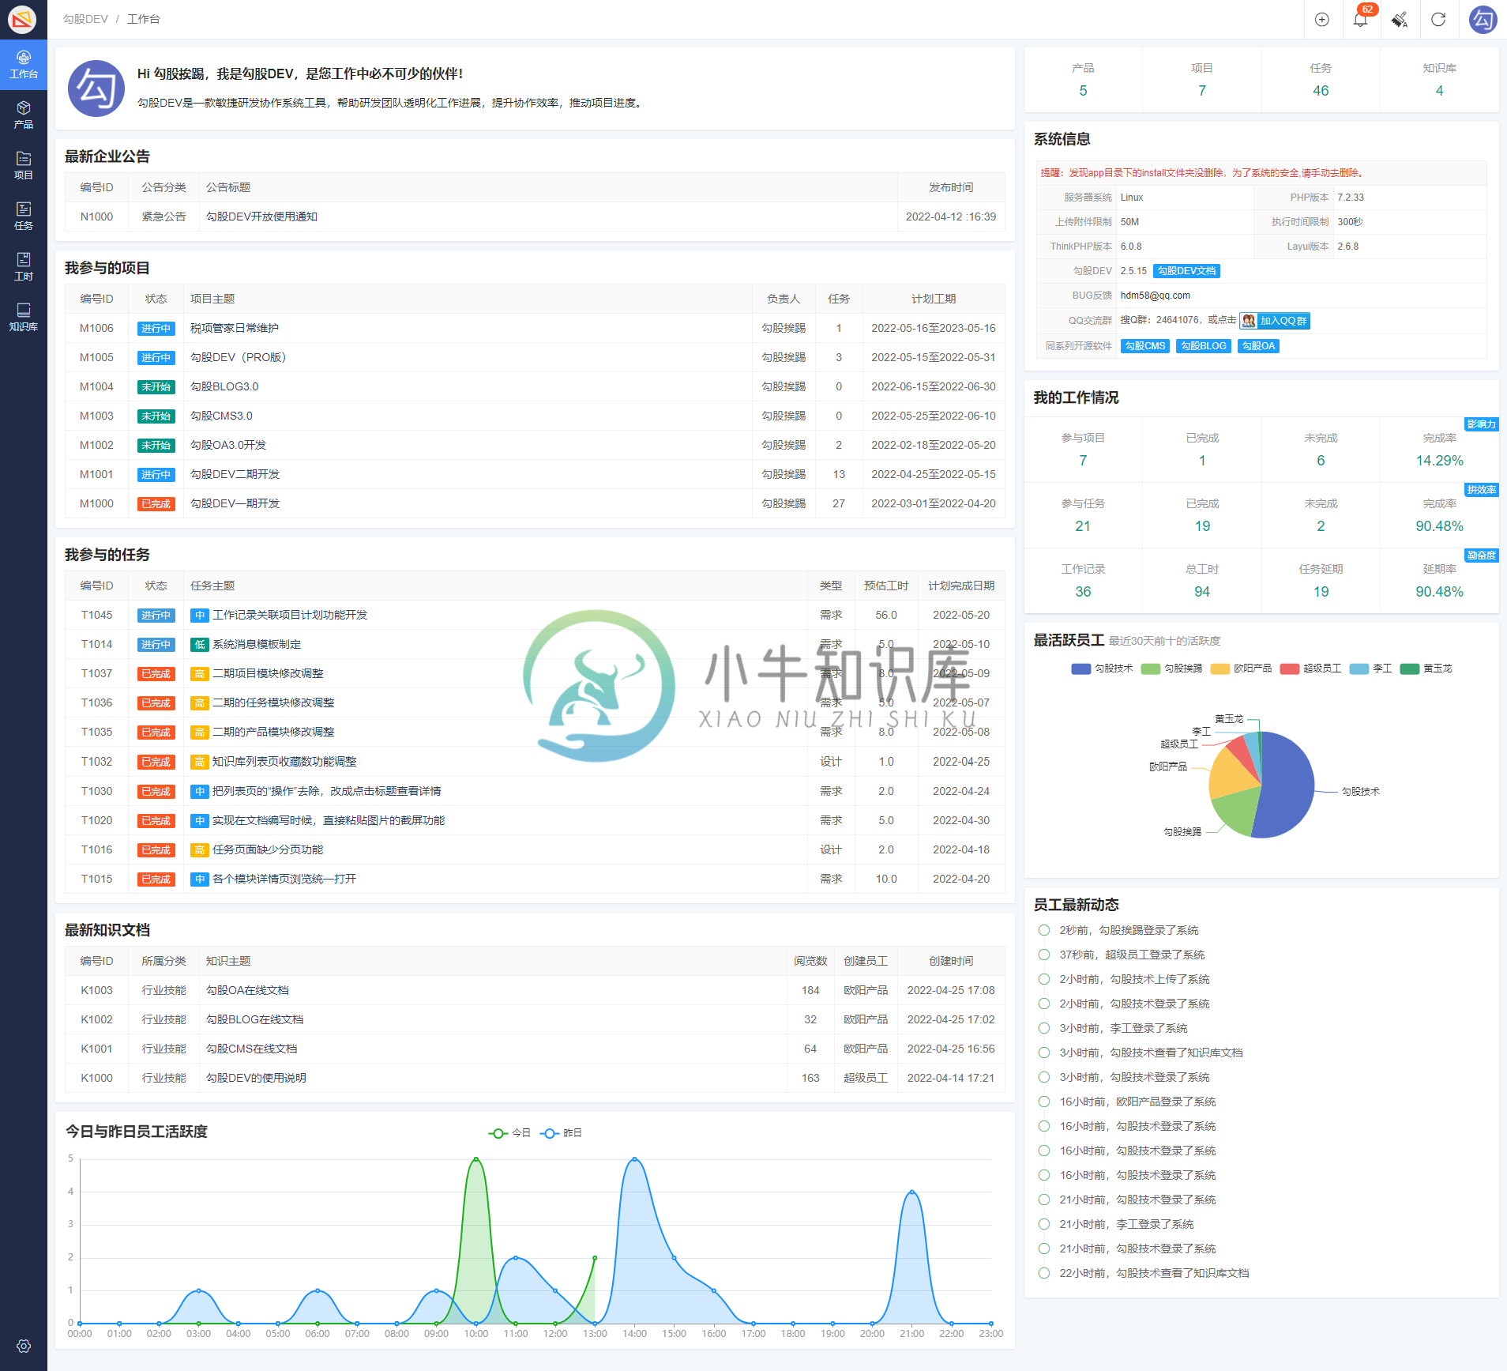Screen dimensions: 1507x1371
Task: Click the 项目 count card showing 7
Action: coord(1201,80)
